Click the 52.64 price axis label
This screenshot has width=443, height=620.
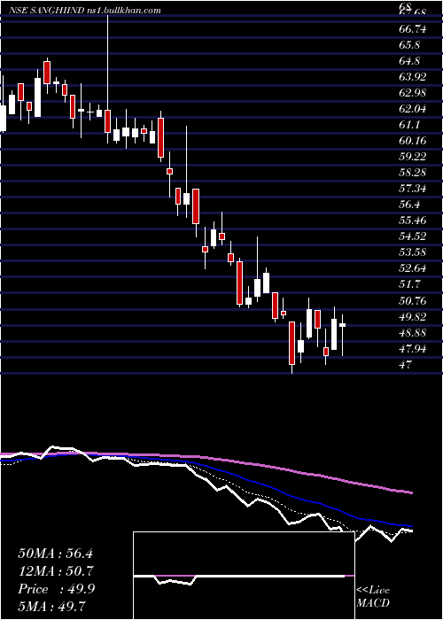point(413,269)
